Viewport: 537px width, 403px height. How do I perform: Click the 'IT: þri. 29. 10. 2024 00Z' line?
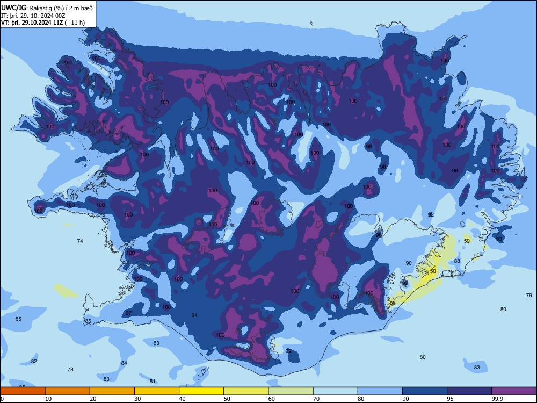[x=33, y=16]
